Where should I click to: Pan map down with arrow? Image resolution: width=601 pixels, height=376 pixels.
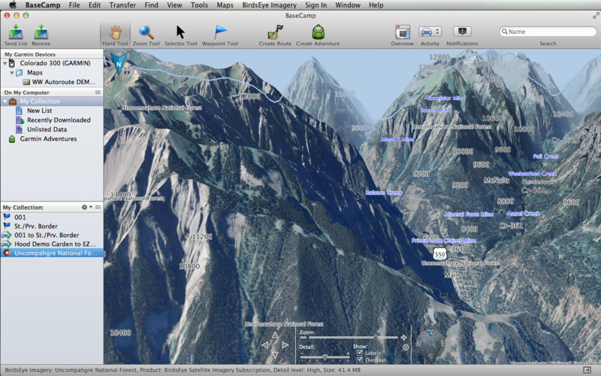tap(275, 355)
